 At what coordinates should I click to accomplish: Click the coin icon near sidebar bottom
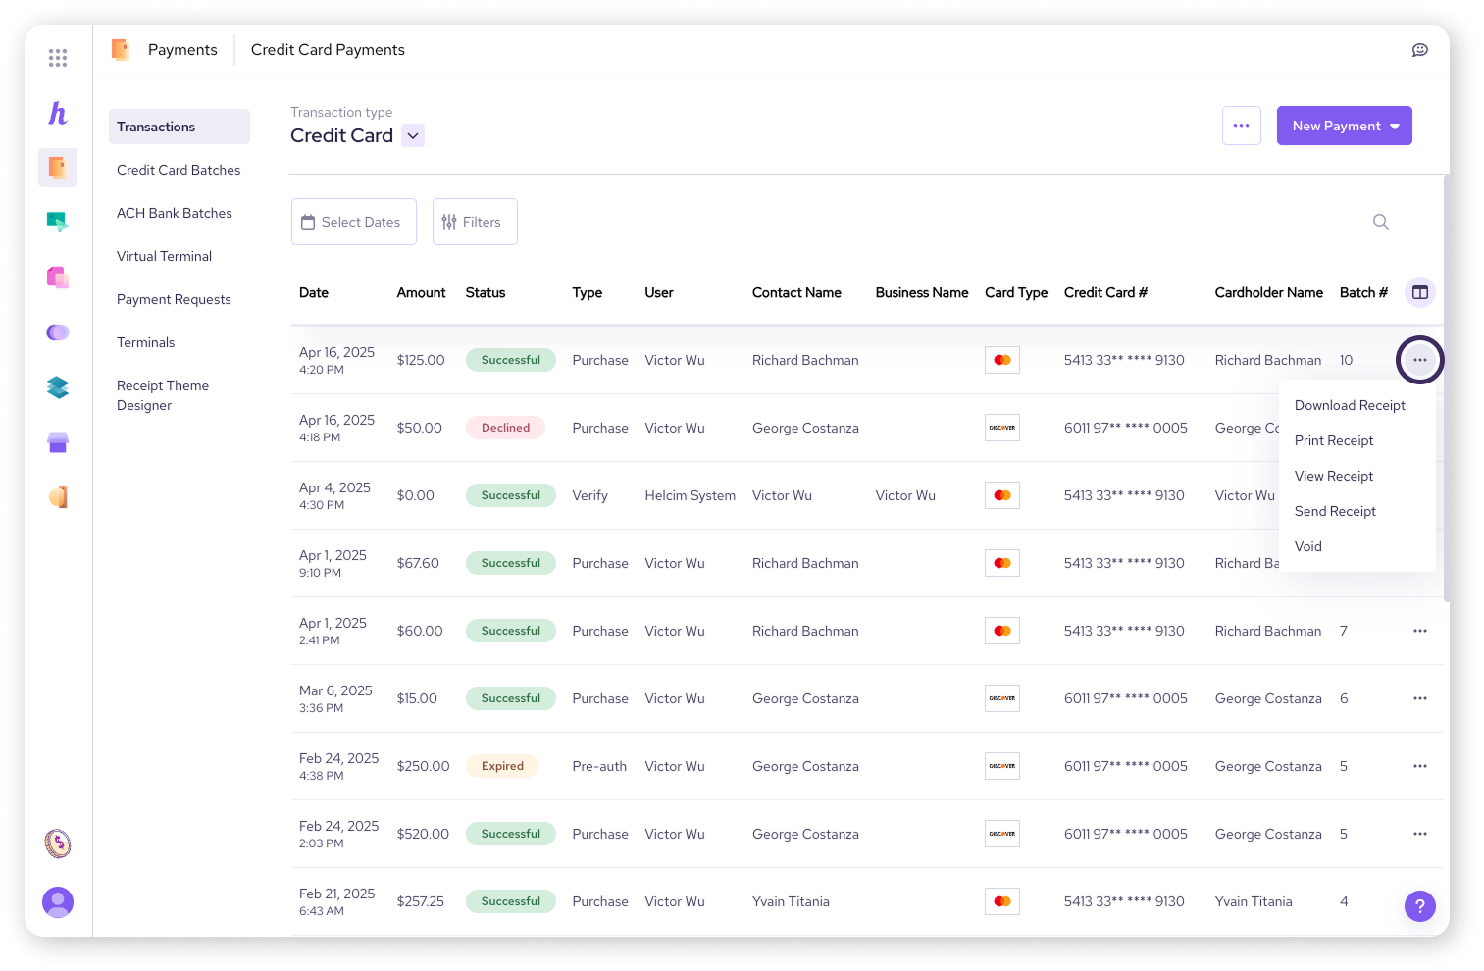click(58, 843)
